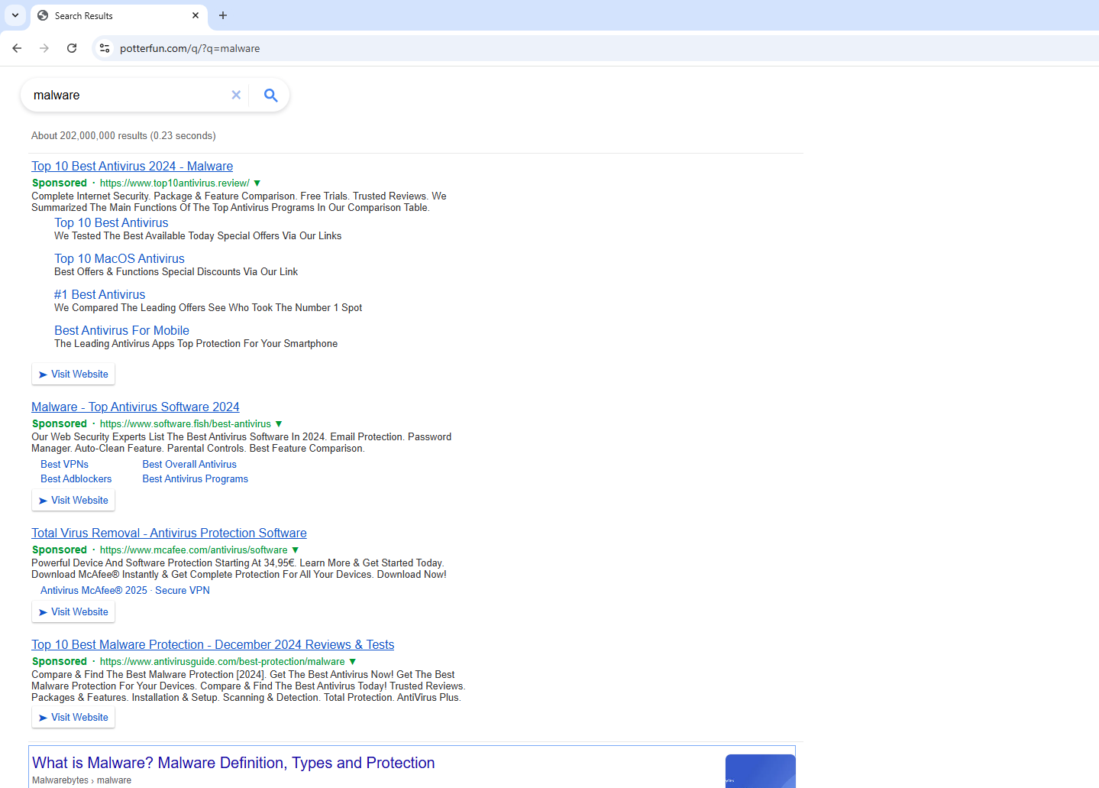Viewport: 1099px width, 788px height.
Task: Reload the current page
Action: pyautogui.click(x=72, y=48)
